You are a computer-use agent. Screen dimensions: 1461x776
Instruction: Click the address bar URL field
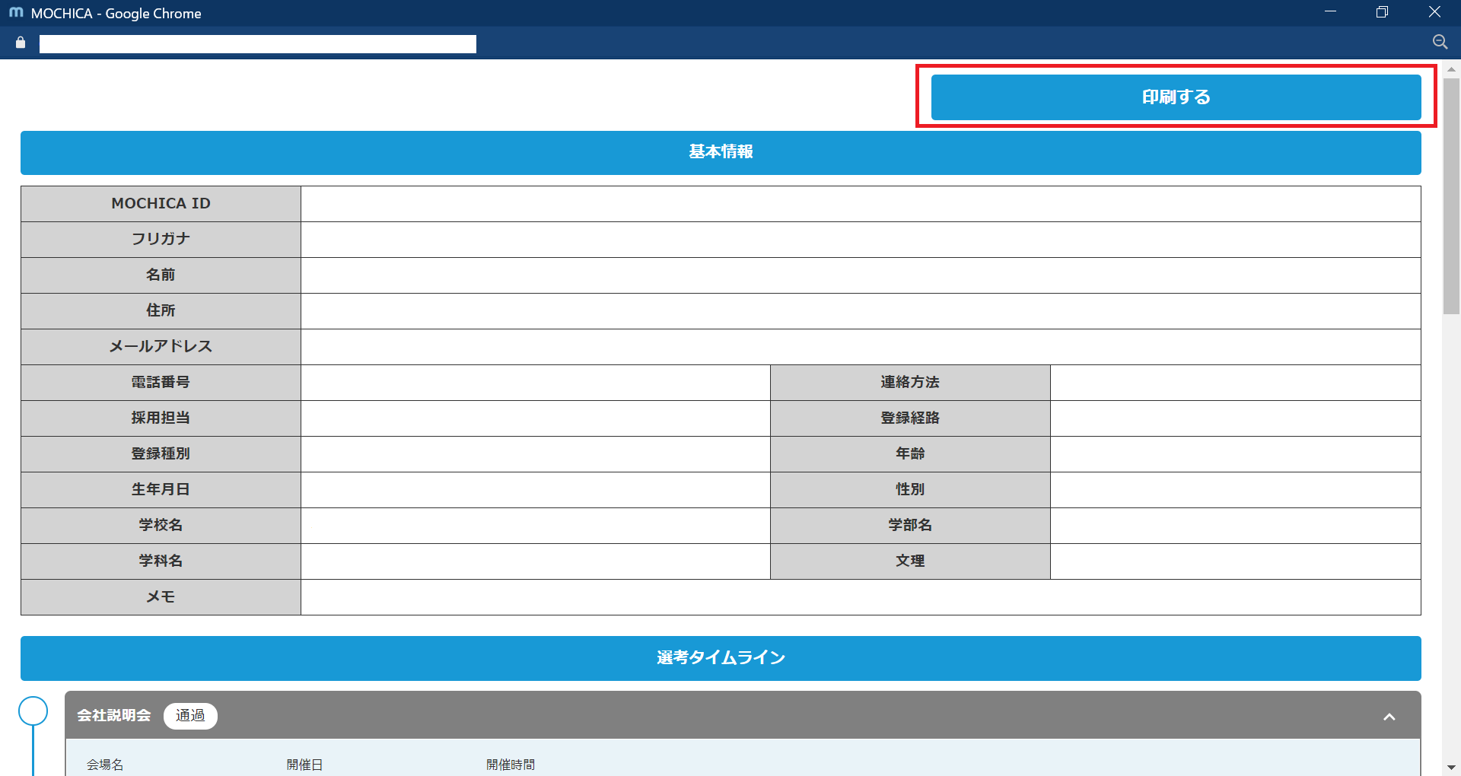coord(257,44)
